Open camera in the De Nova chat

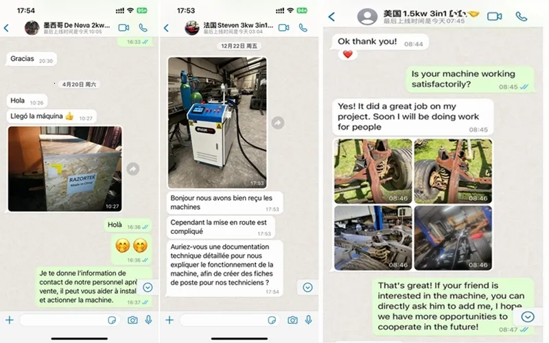[132, 320]
